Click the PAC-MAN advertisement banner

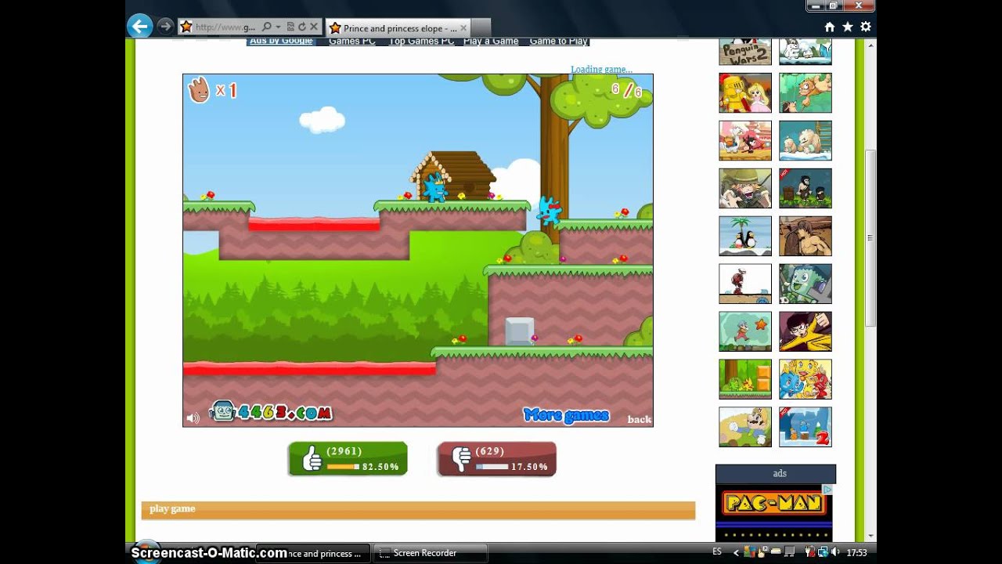click(774, 512)
